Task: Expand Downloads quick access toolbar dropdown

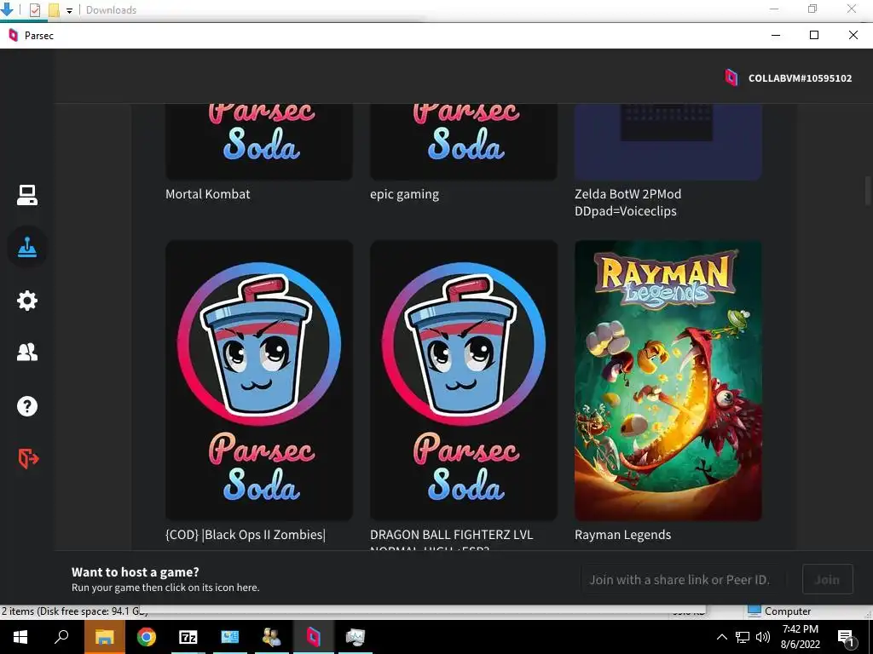Action: tap(70, 10)
